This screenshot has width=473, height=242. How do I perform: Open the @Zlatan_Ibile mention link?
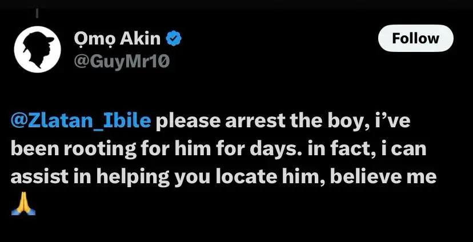click(81, 121)
